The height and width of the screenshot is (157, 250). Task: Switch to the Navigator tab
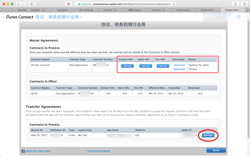[x=63, y=10]
